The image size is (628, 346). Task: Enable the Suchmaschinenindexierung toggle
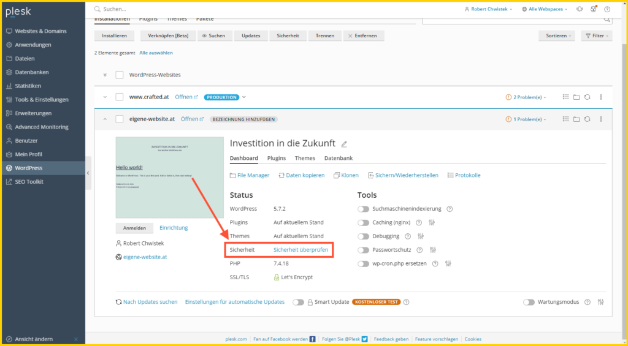coord(363,209)
